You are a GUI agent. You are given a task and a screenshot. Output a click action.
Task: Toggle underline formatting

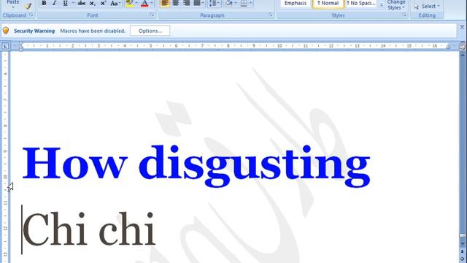(x=65, y=3)
